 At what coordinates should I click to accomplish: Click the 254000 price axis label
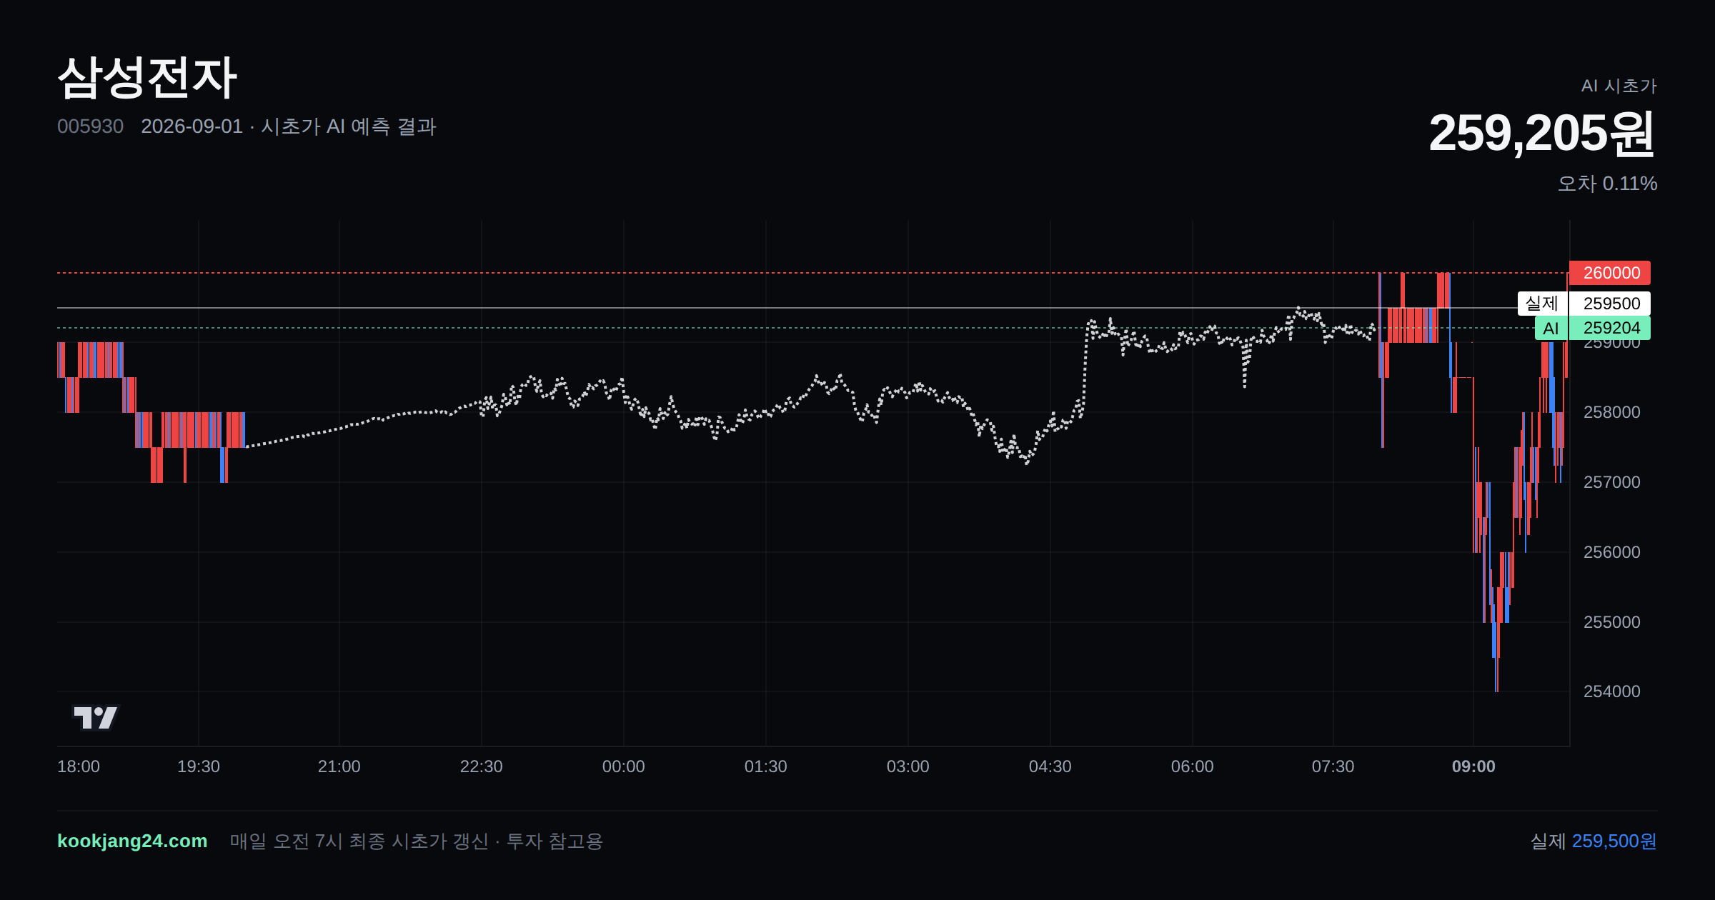pos(1611,691)
